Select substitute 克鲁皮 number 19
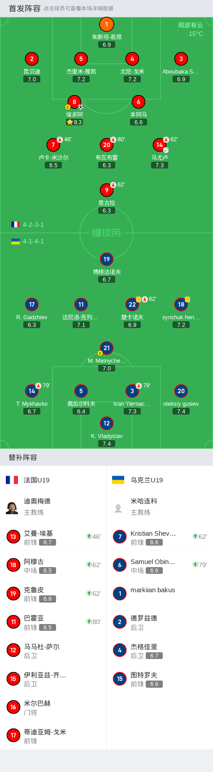 (x=13, y=594)
